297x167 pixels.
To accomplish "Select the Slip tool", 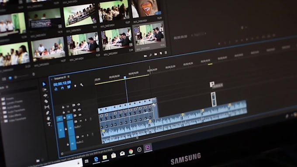I will coord(47,107).
